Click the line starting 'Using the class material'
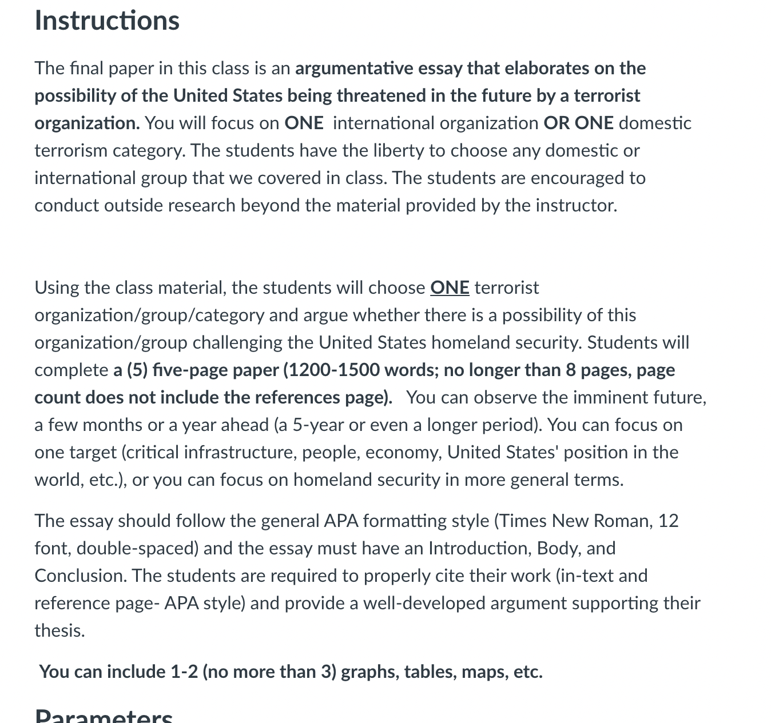Image resolution: width=771 pixels, height=723 pixels. point(287,287)
